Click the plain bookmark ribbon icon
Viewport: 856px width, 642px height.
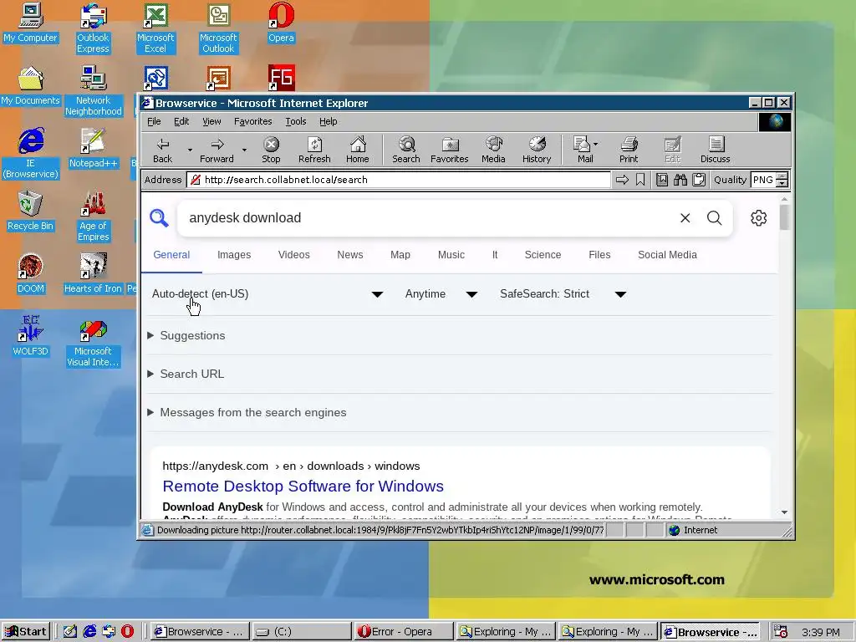coord(640,180)
